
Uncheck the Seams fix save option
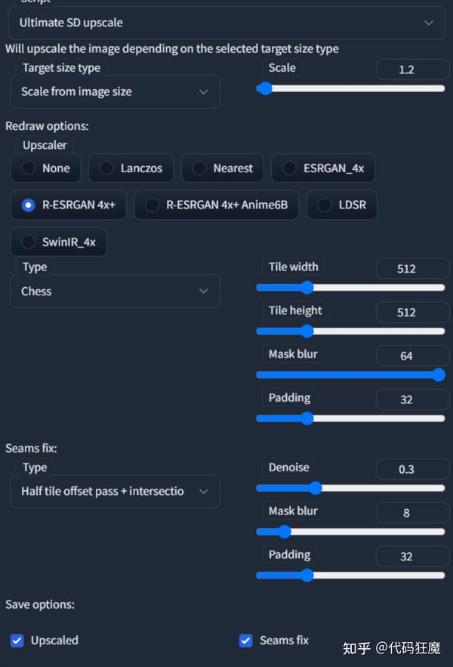pos(245,641)
